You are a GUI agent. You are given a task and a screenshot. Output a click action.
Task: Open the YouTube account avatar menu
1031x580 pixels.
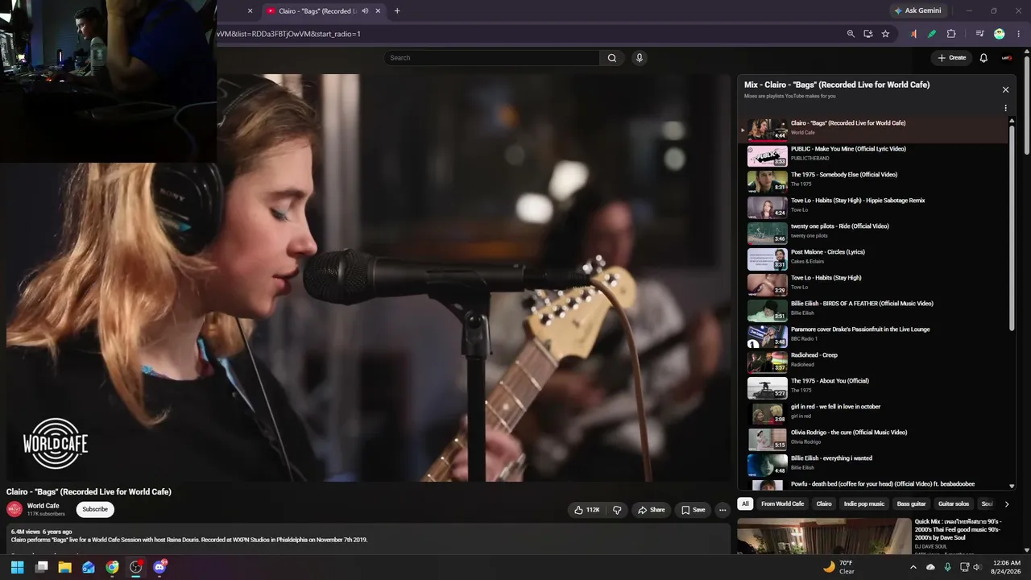tap(1007, 58)
